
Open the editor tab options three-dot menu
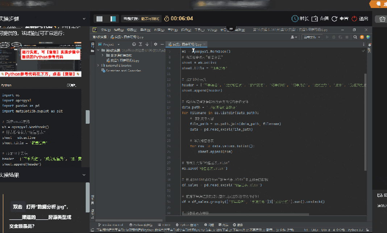point(363,44)
